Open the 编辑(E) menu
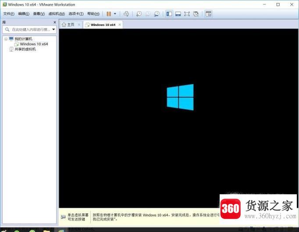 click(24, 14)
